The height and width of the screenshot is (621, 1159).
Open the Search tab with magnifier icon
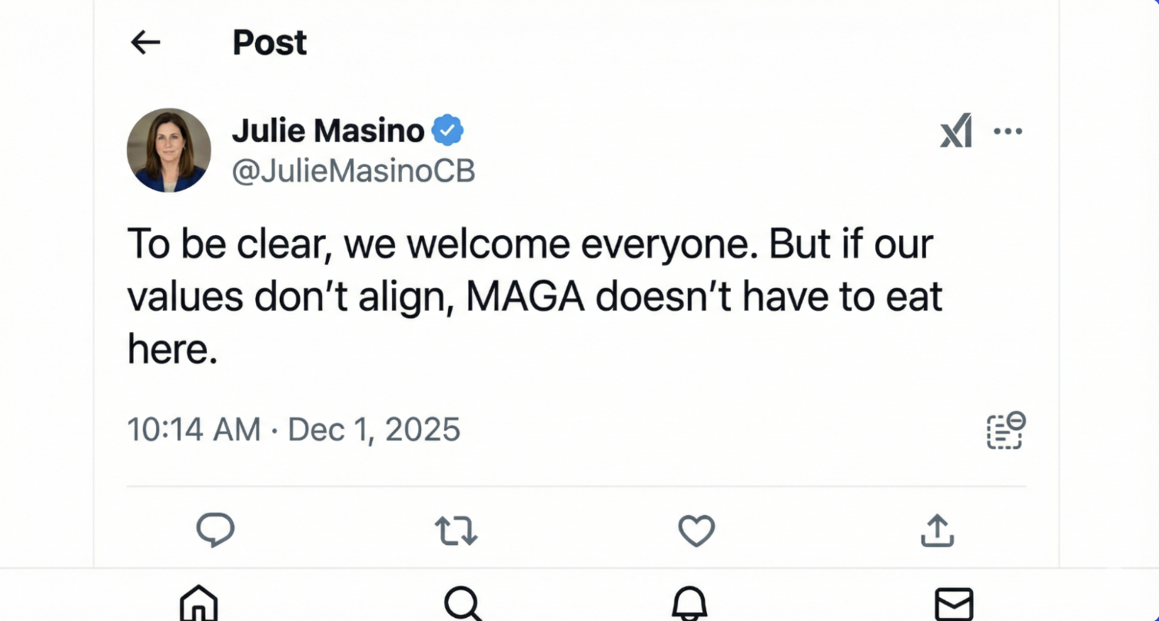point(463,605)
